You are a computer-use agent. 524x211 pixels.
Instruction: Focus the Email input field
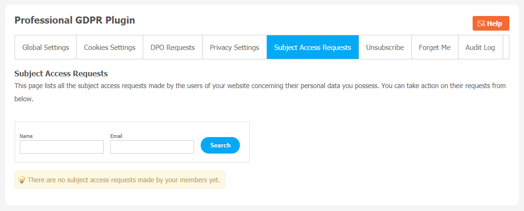pyautogui.click(x=152, y=147)
